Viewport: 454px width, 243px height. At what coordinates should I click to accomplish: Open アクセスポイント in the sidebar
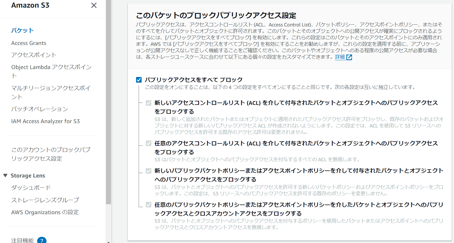point(34,55)
